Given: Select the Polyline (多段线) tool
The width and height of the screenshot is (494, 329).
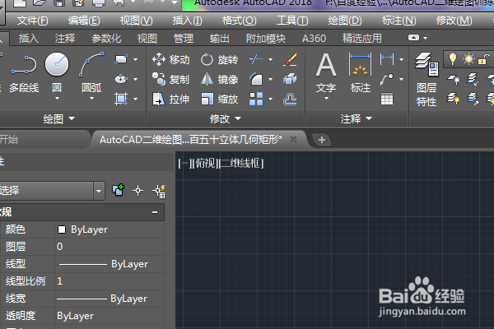Looking at the screenshot, I should 24,73.
